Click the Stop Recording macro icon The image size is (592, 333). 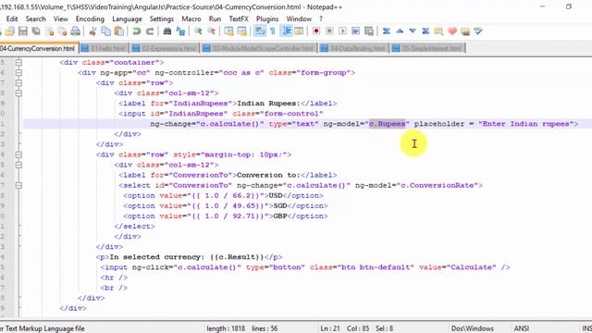point(329,31)
